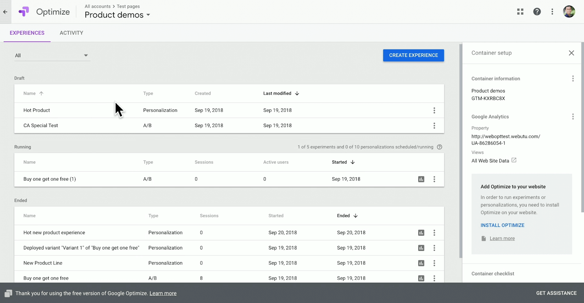584x303 pixels.
Task: Open report icon for Hot new product experience
Action: [x=421, y=233]
